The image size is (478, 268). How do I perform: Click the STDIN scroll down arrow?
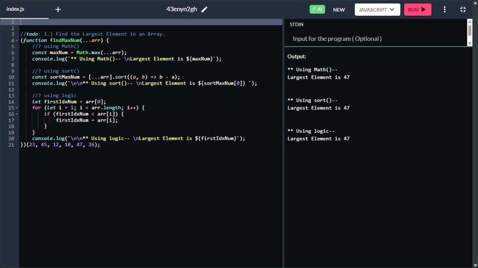coord(470,44)
